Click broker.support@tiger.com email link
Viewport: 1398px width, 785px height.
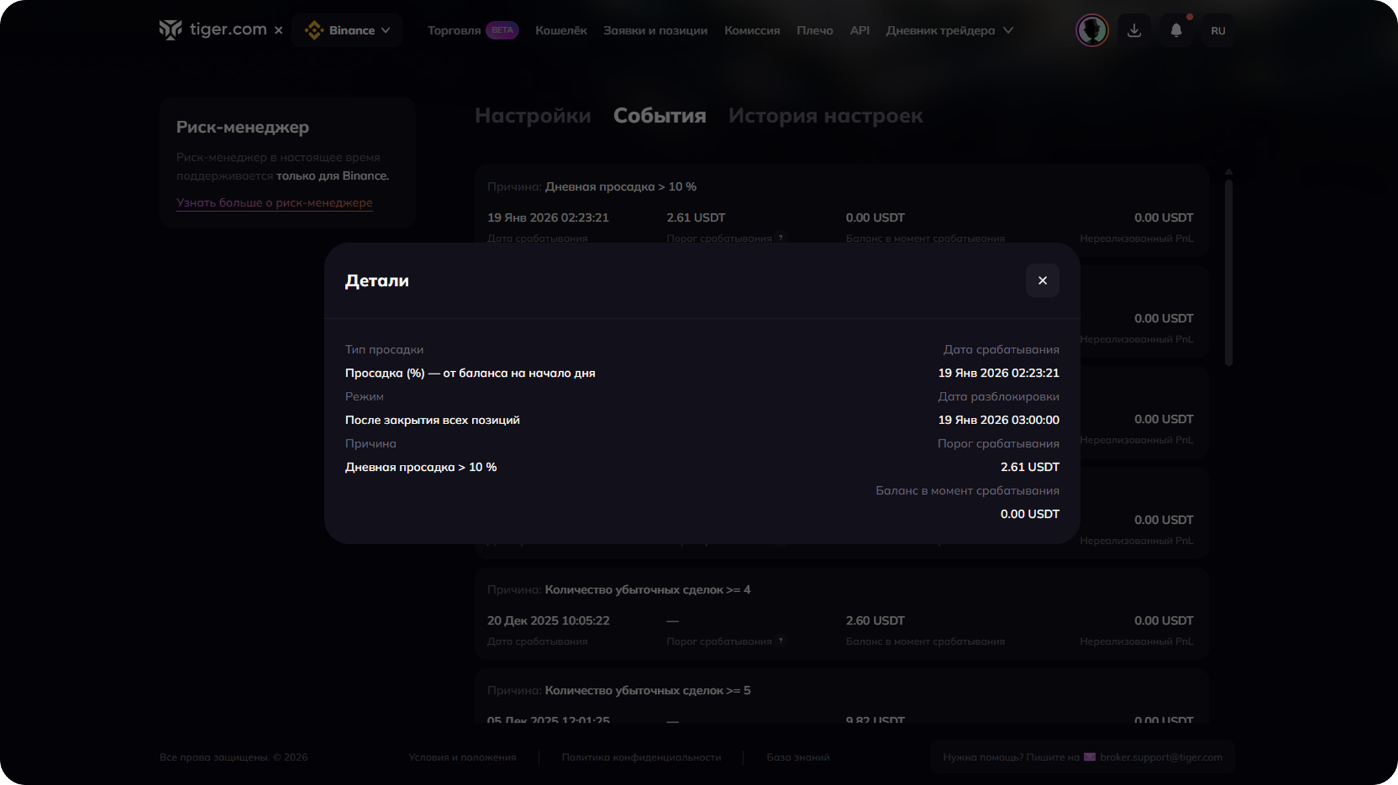click(x=1160, y=757)
